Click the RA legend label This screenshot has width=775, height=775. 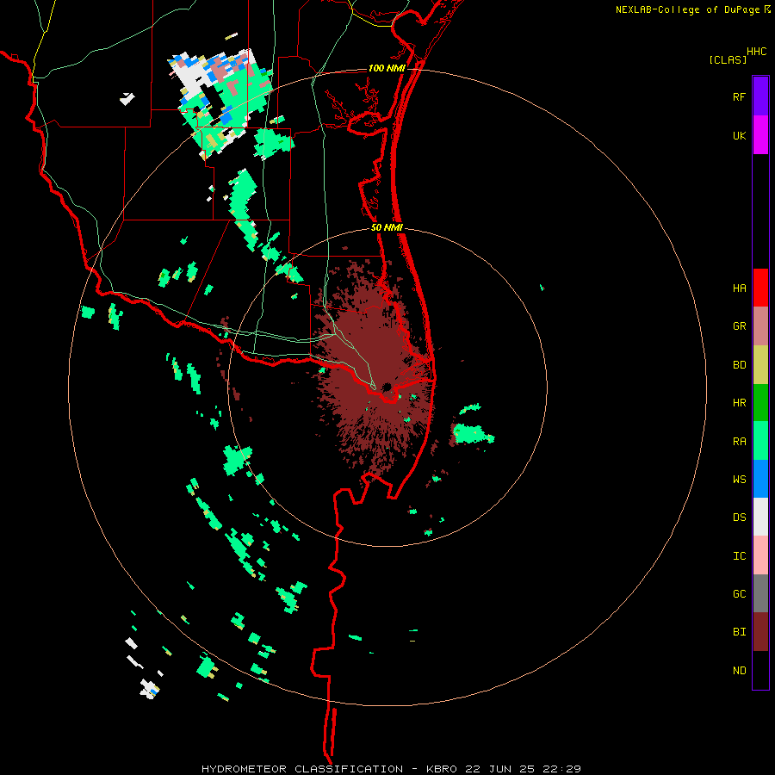(739, 442)
